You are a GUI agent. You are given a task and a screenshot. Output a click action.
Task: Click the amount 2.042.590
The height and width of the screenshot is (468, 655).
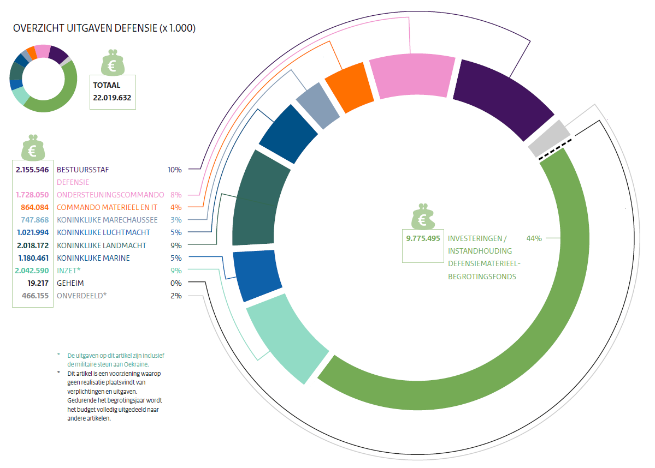click(x=32, y=271)
